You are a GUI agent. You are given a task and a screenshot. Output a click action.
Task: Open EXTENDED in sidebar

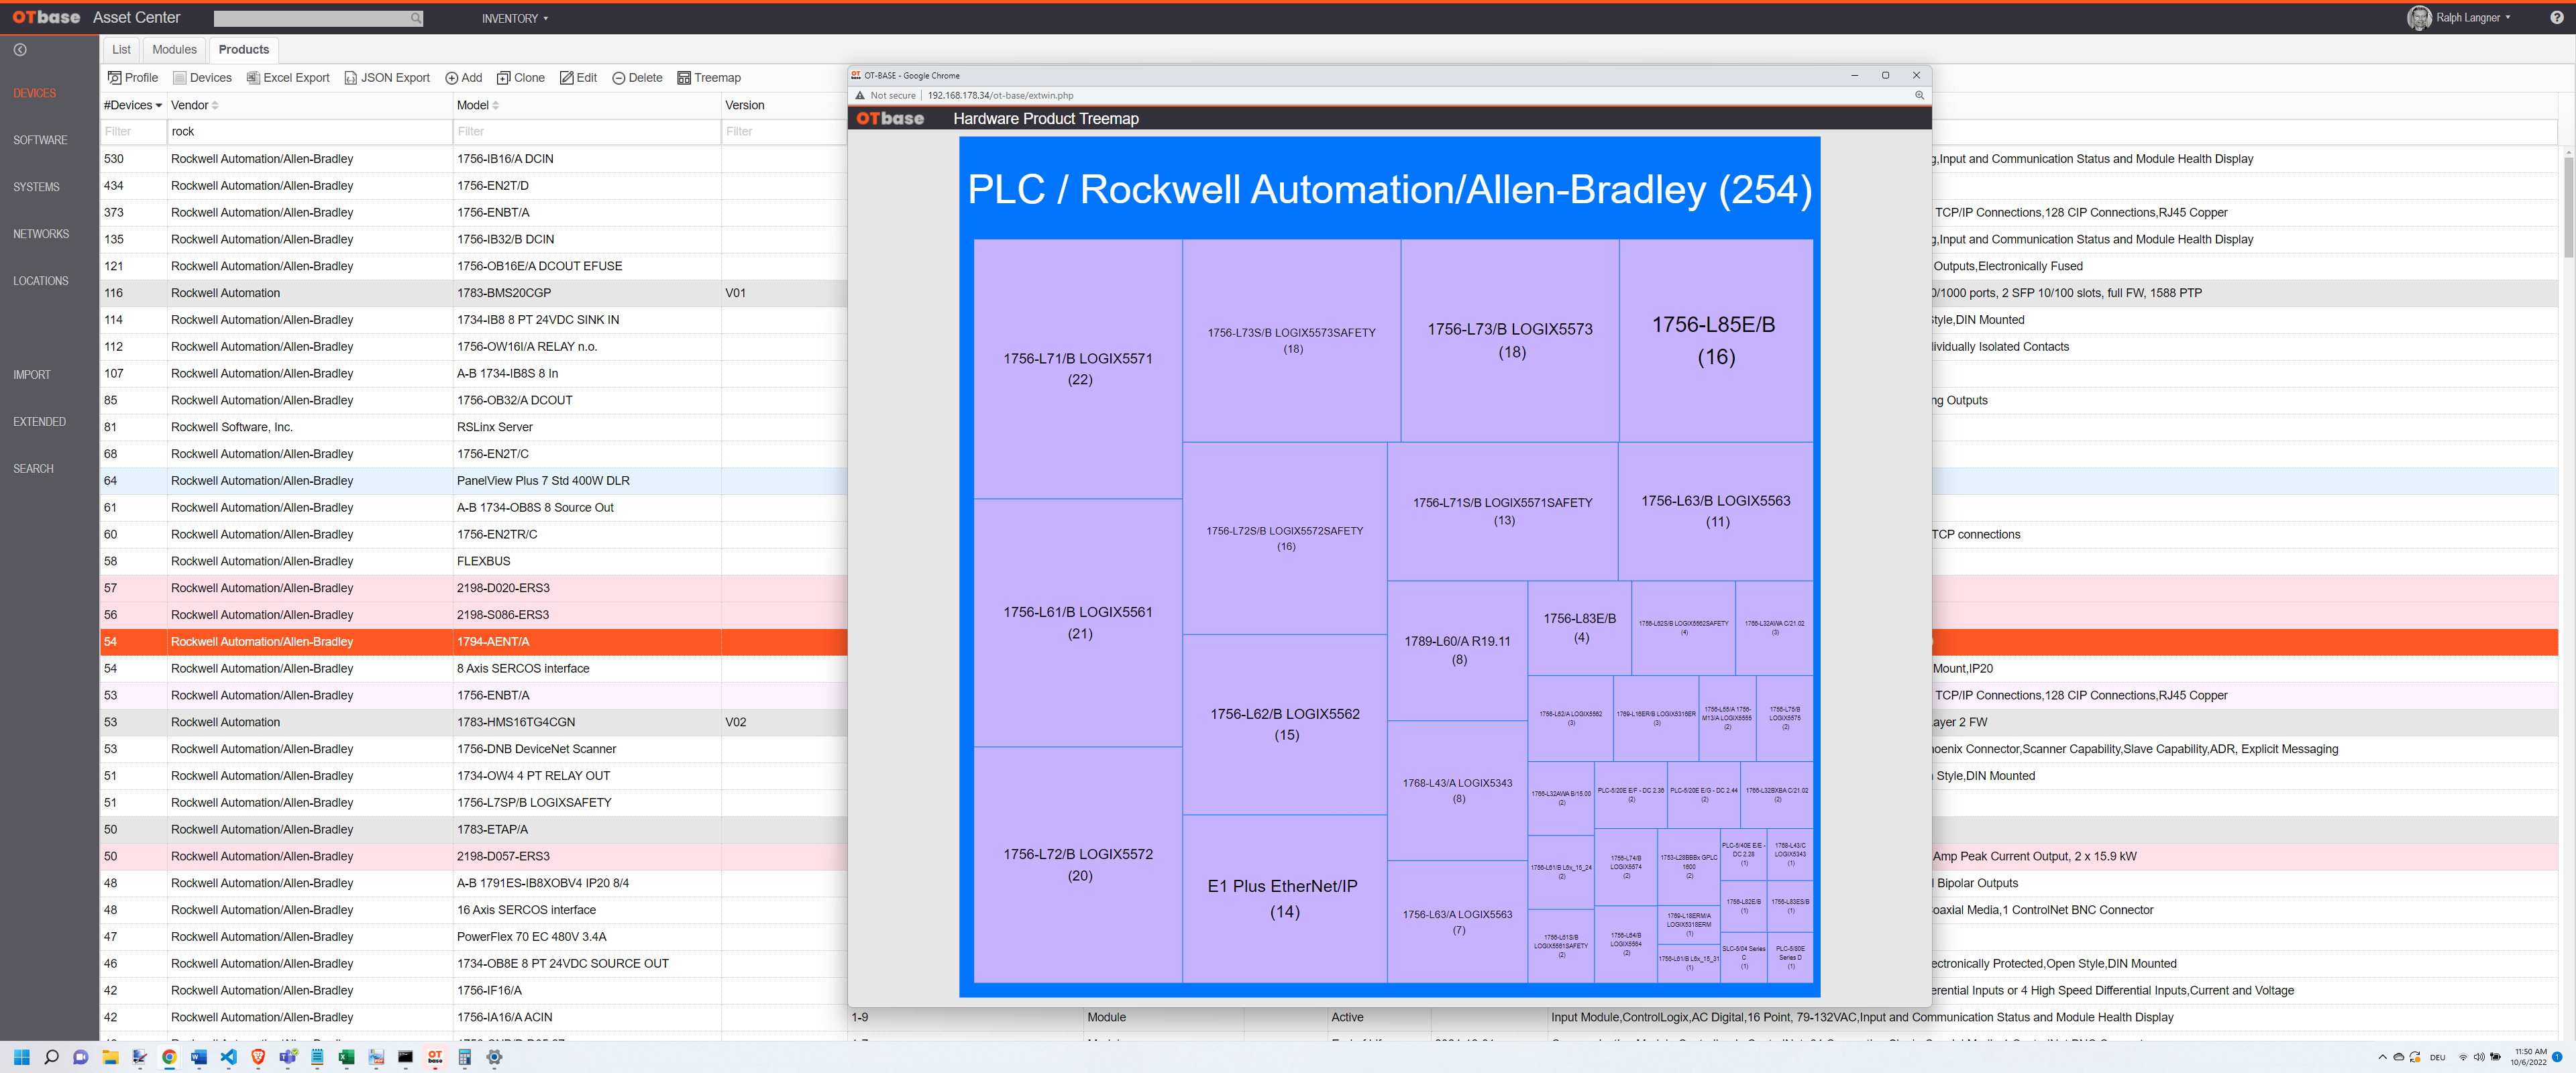[x=39, y=422]
